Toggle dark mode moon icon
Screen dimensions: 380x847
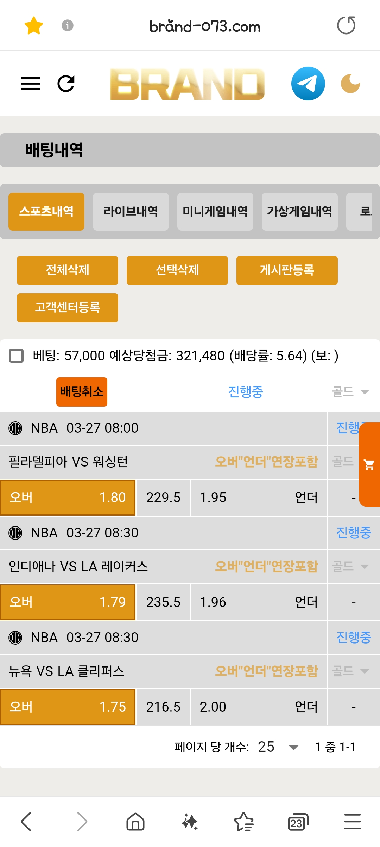click(x=350, y=84)
